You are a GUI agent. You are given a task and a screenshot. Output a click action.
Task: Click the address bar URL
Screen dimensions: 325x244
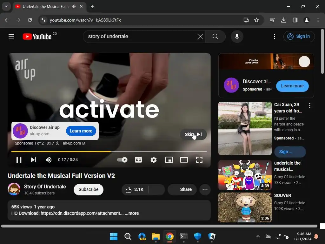point(85,20)
